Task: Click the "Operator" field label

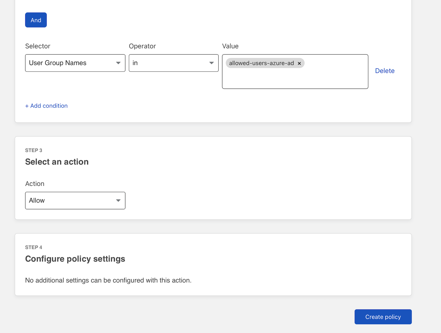Action: coord(142,46)
